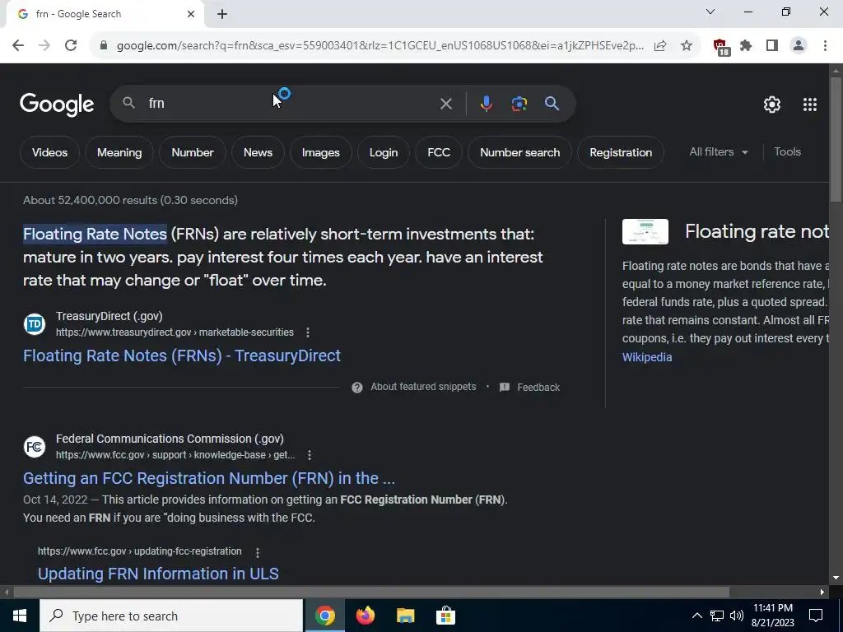Open the Wikipedia link in panel
This screenshot has width=843, height=632.
tap(647, 357)
